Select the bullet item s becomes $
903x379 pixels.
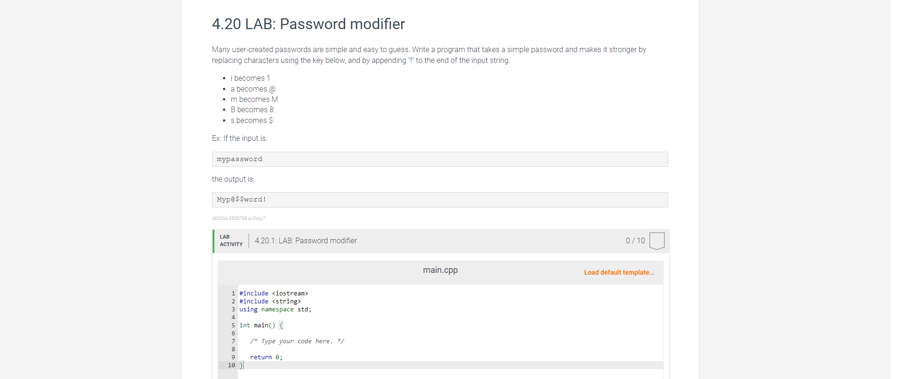252,120
